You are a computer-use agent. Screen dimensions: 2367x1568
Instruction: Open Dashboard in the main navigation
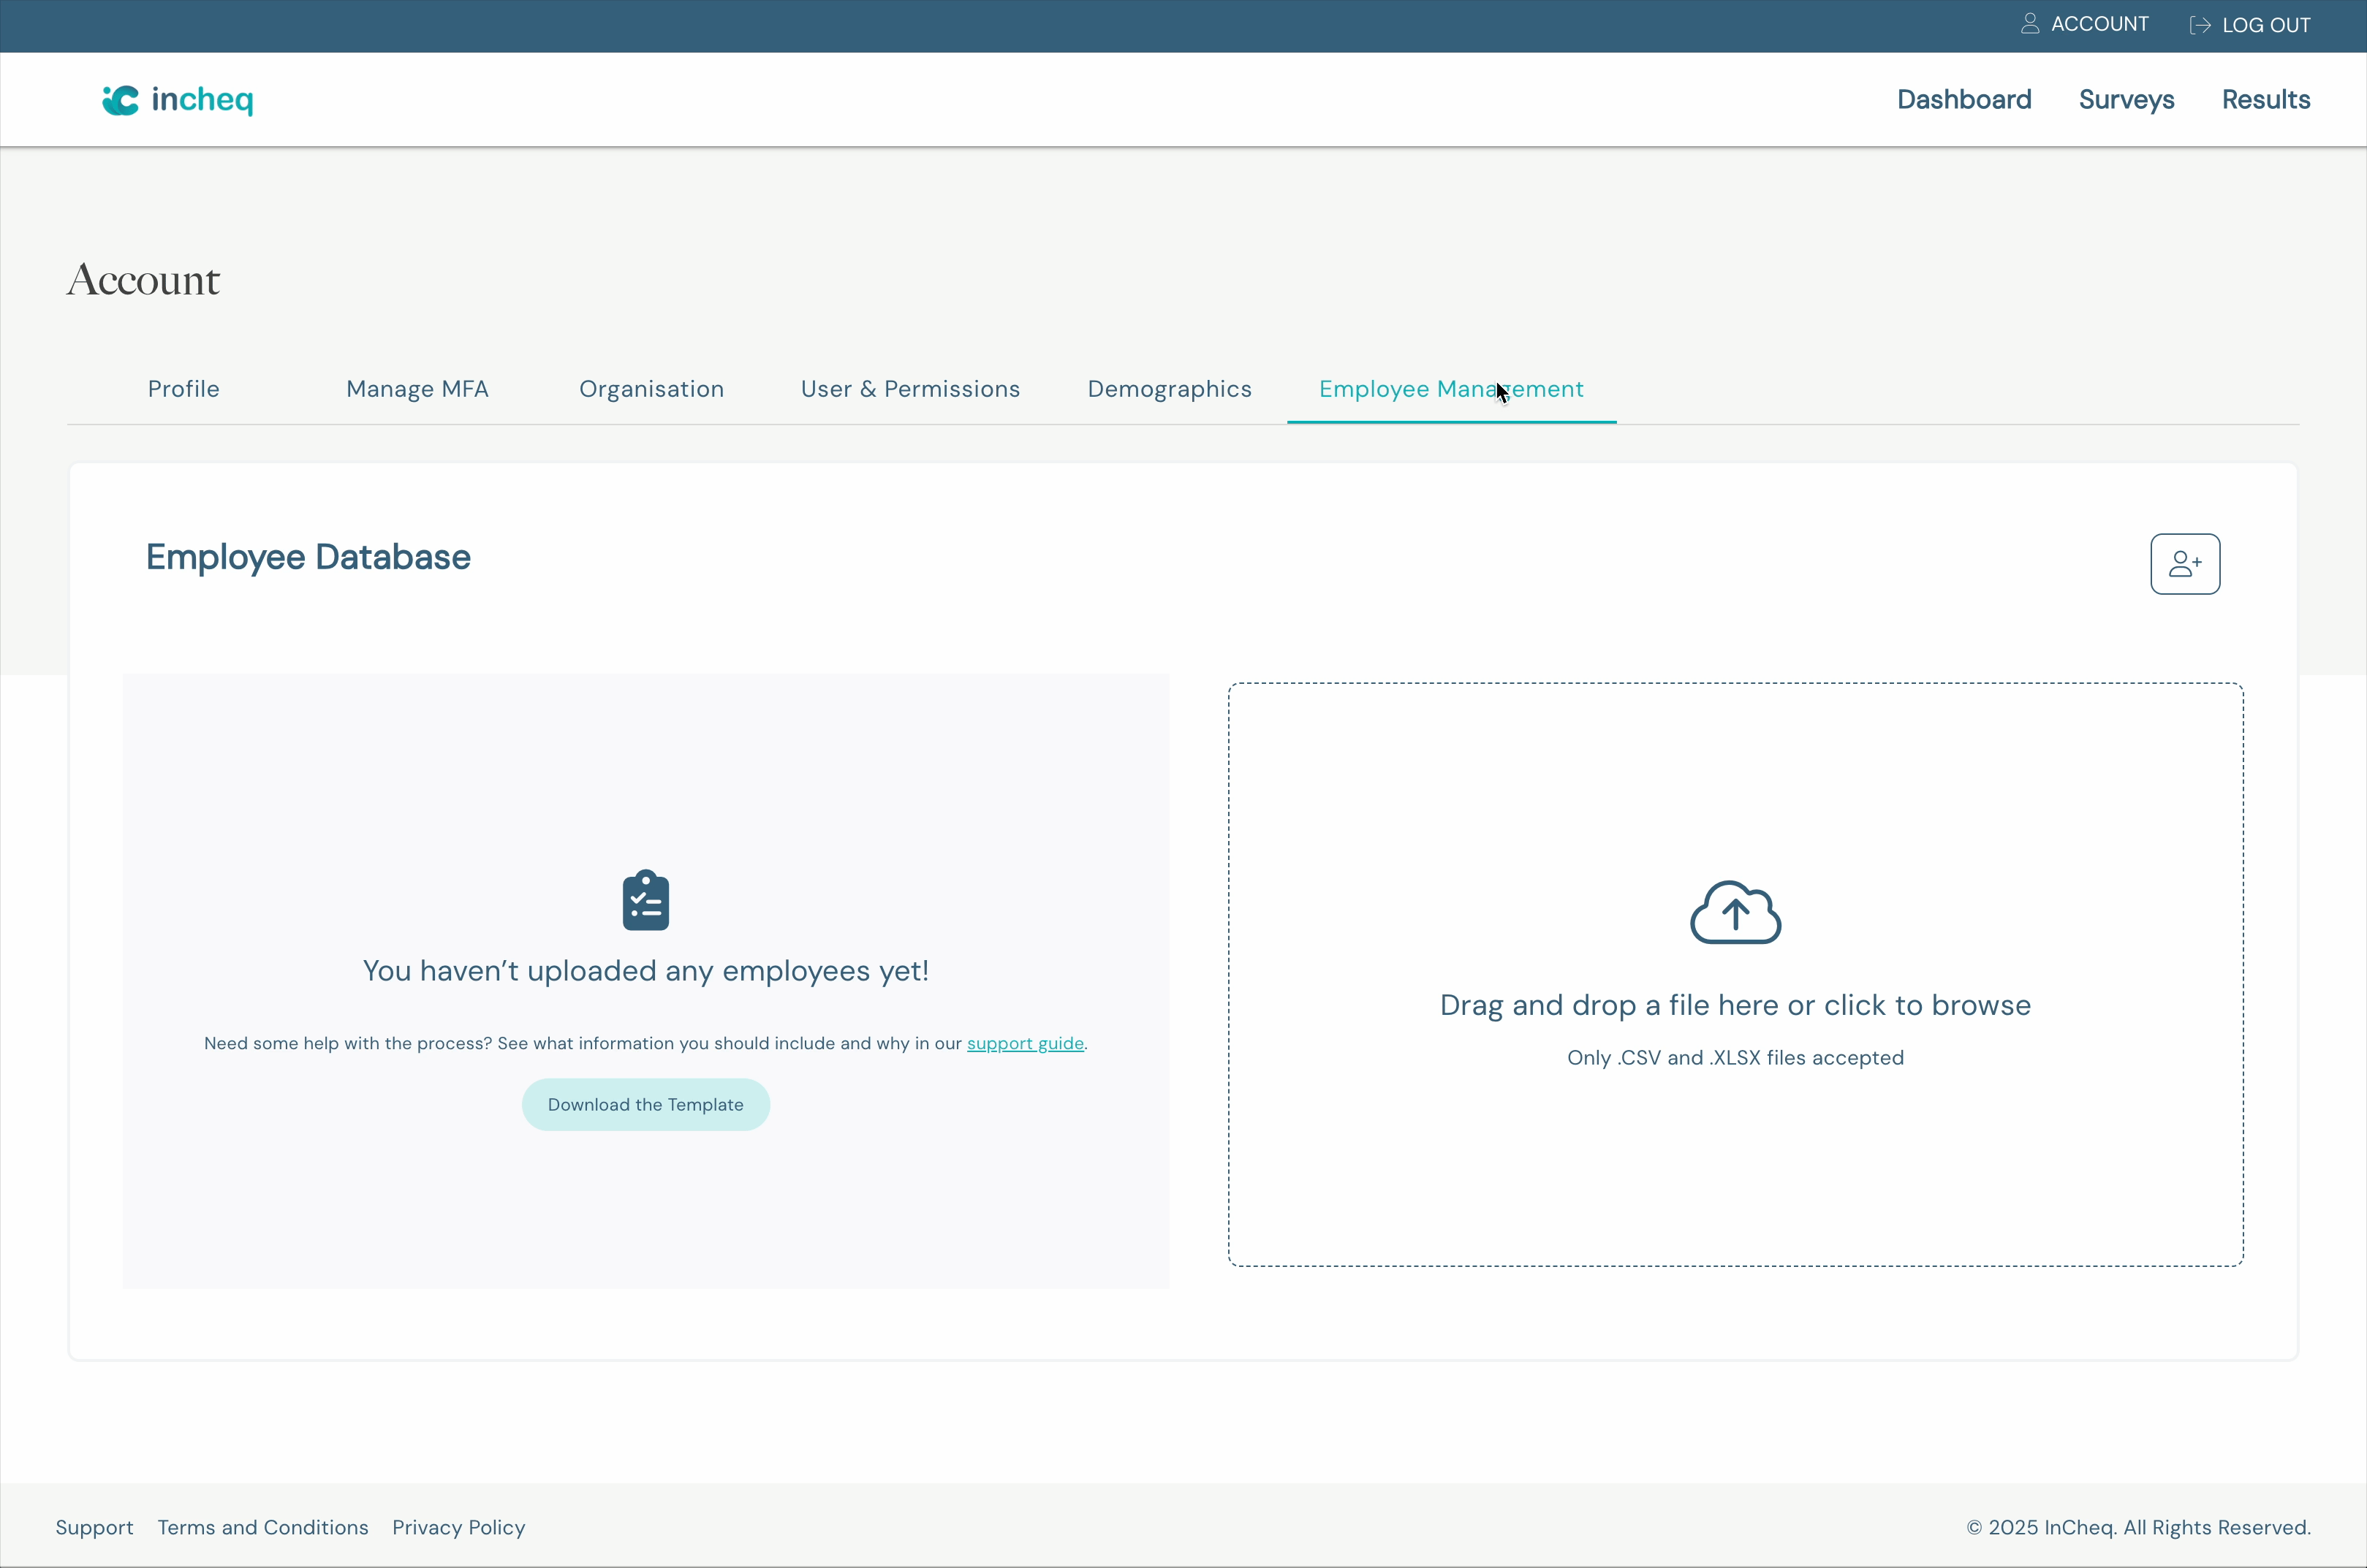tap(1963, 100)
